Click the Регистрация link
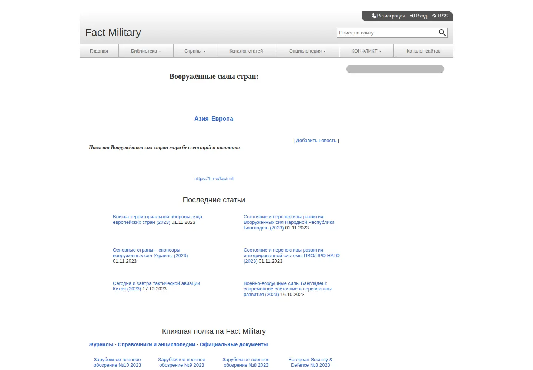Viewport: 533px width, 370px height. 391,16
